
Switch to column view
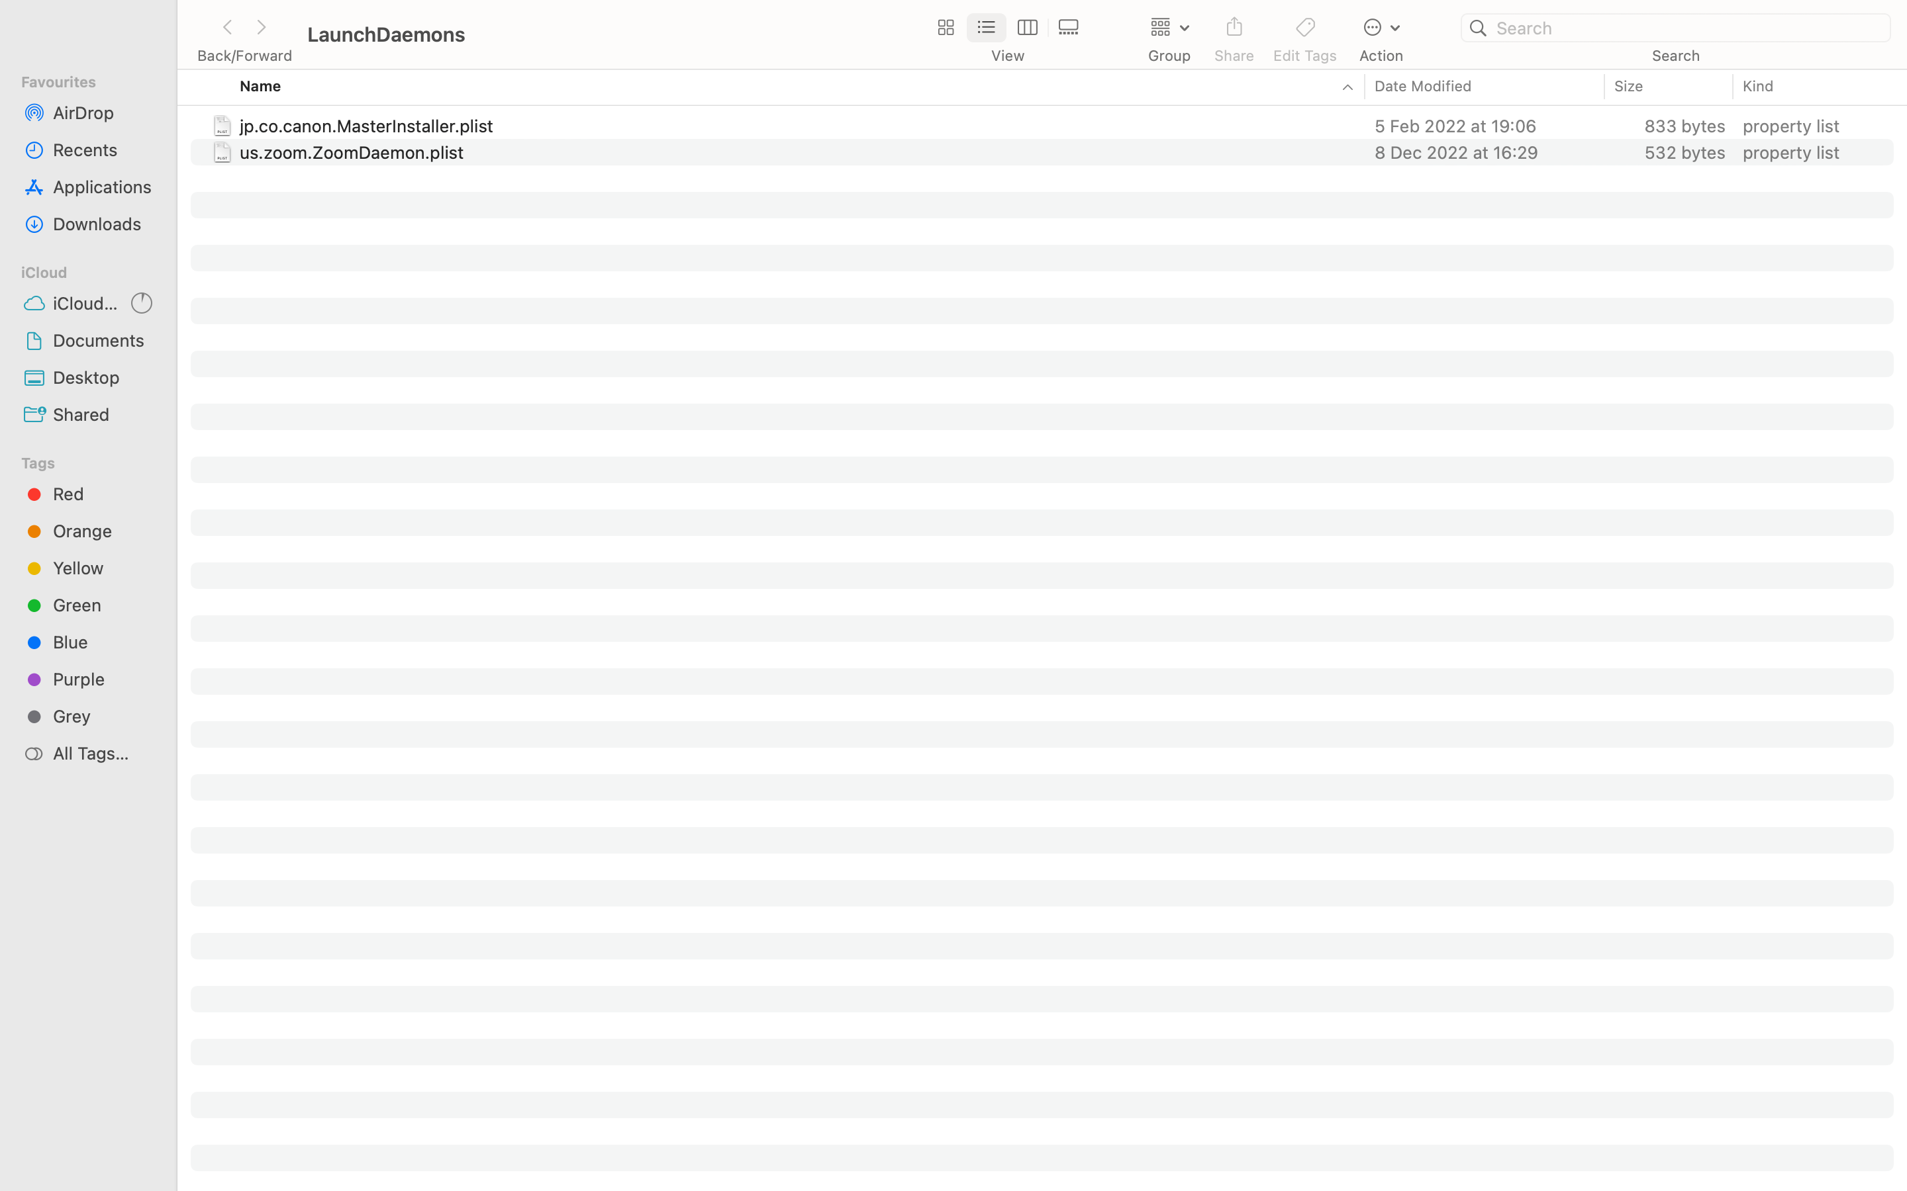(x=1027, y=28)
